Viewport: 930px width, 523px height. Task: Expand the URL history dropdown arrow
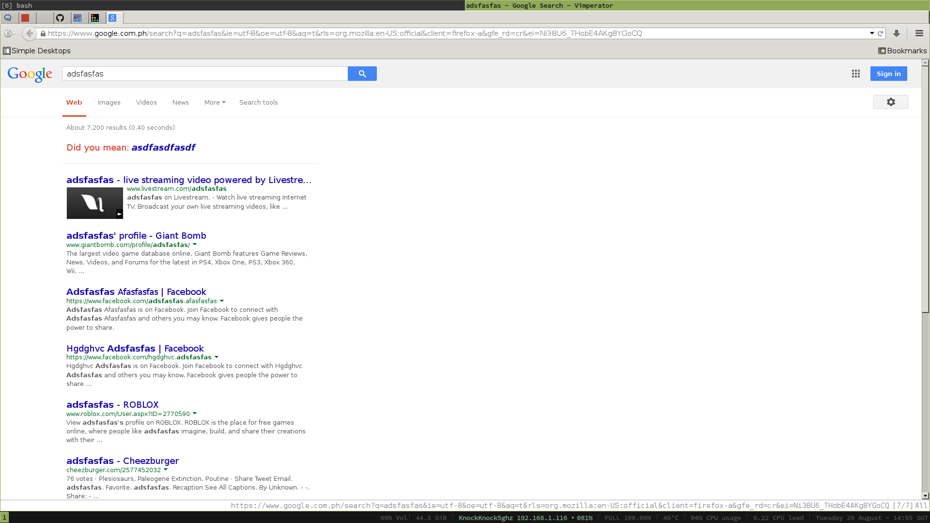point(872,33)
